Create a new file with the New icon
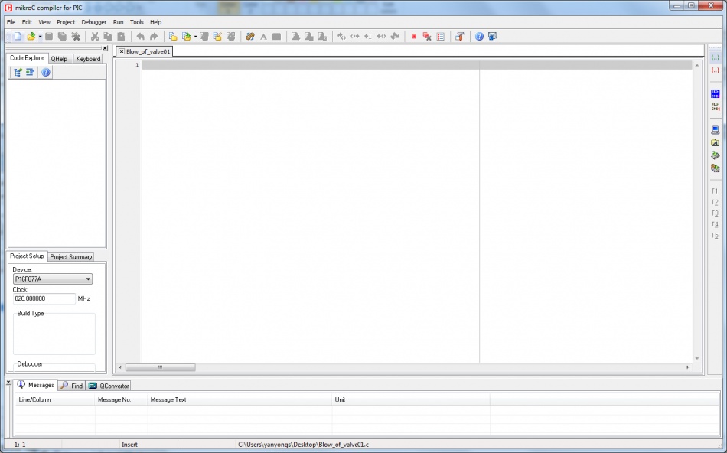Viewport: 727px width, 453px height. (18, 36)
